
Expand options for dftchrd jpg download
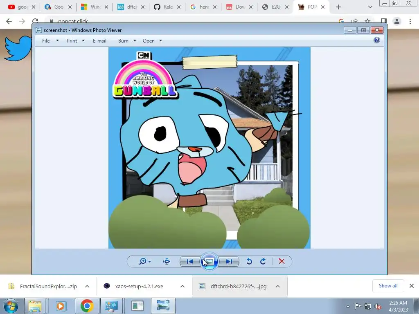(x=278, y=286)
